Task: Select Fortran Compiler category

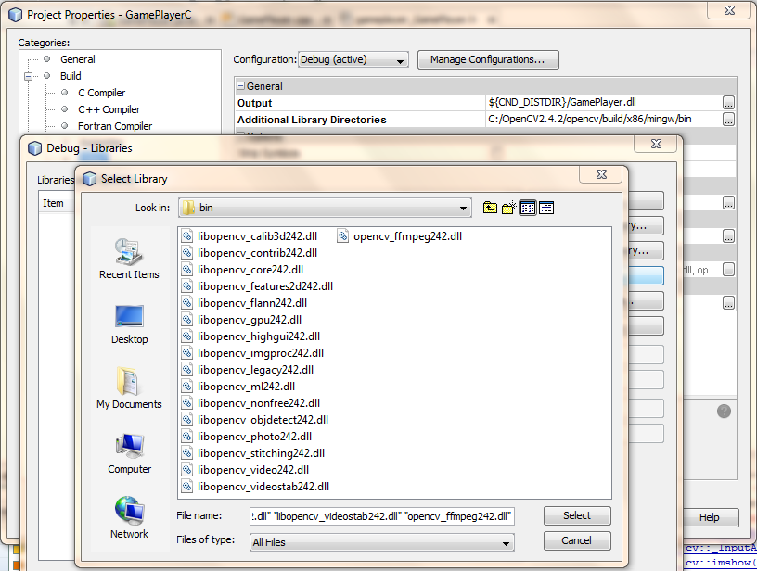Action: (115, 126)
